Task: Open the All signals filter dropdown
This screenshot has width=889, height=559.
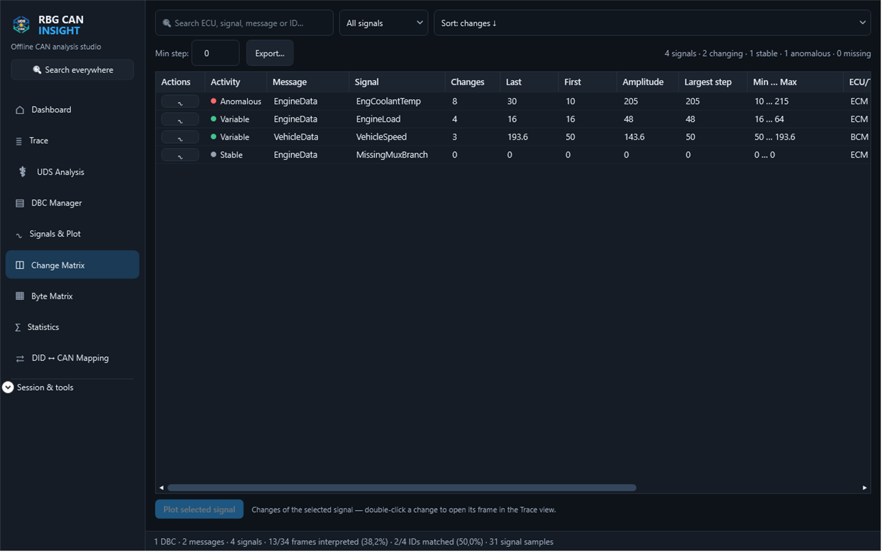Action: tap(383, 23)
